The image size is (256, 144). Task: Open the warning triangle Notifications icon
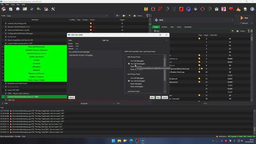238,9
